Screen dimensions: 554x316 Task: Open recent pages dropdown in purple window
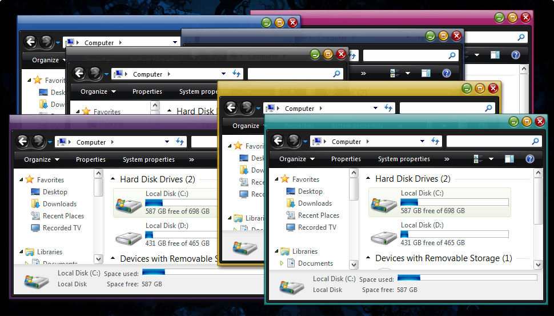[50, 142]
